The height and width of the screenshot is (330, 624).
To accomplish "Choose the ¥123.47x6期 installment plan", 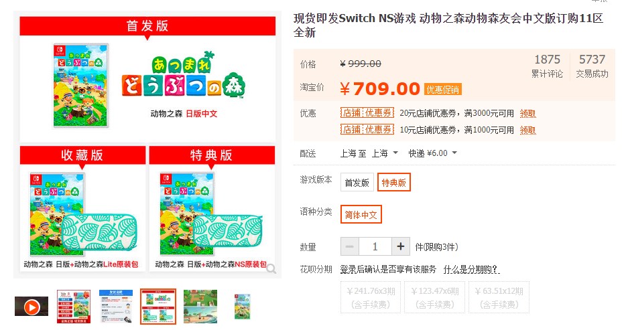I will pyautogui.click(x=434, y=297).
